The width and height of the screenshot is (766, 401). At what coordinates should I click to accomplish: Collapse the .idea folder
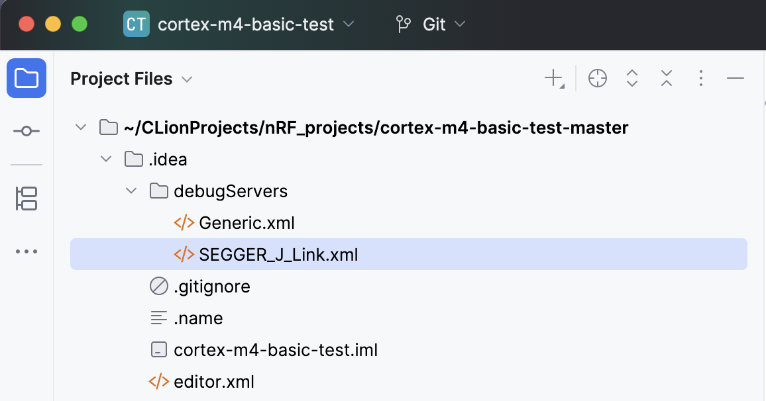[x=105, y=159]
